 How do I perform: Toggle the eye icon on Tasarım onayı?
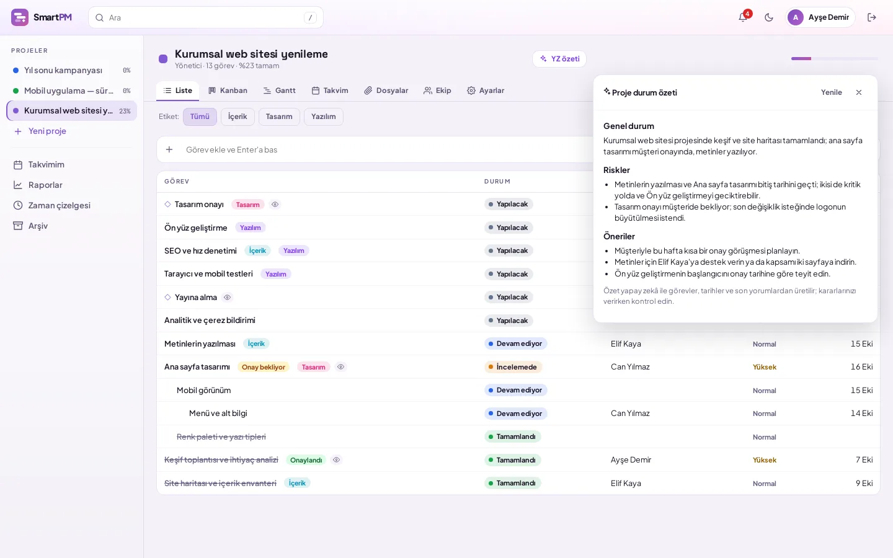pos(275,205)
